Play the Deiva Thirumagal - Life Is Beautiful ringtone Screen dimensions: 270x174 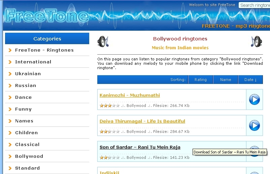click(x=254, y=125)
